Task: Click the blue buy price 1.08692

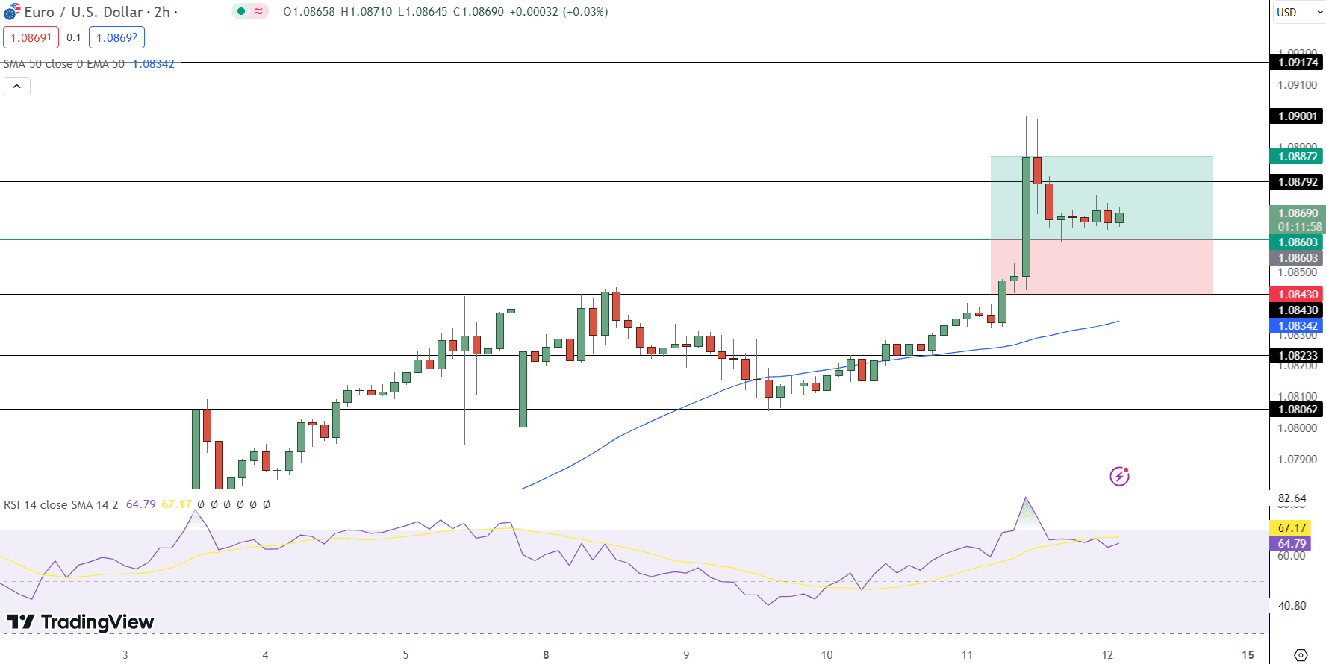Action: [116, 37]
